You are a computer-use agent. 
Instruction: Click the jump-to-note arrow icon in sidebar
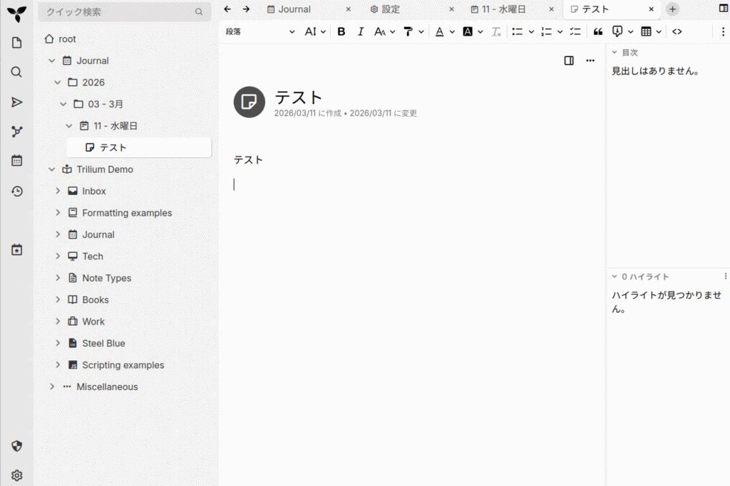click(17, 102)
